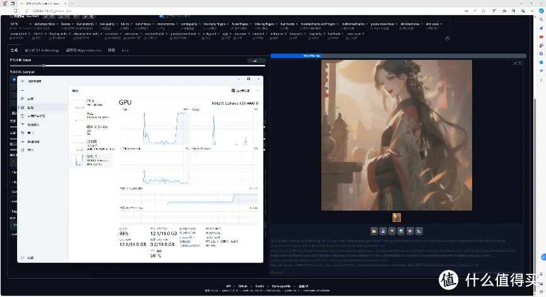
Task: Remove the "bad hands" tag
Action: click(296, 24)
